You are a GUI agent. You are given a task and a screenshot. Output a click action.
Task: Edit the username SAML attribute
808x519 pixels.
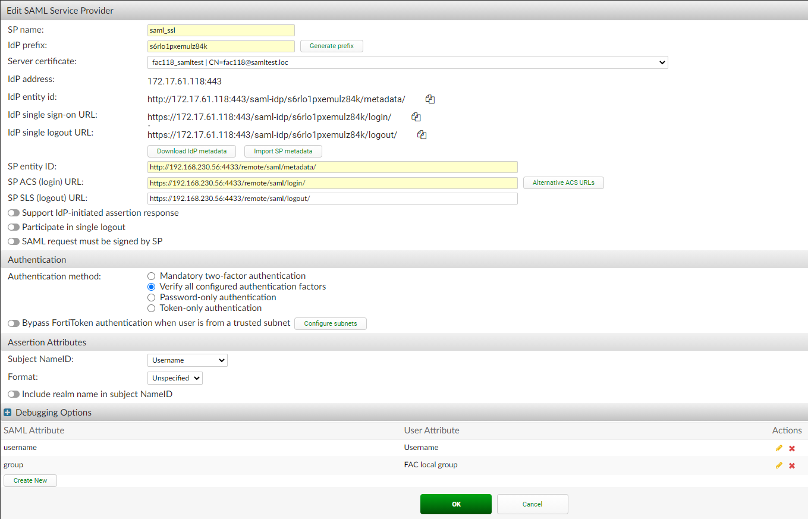point(779,448)
